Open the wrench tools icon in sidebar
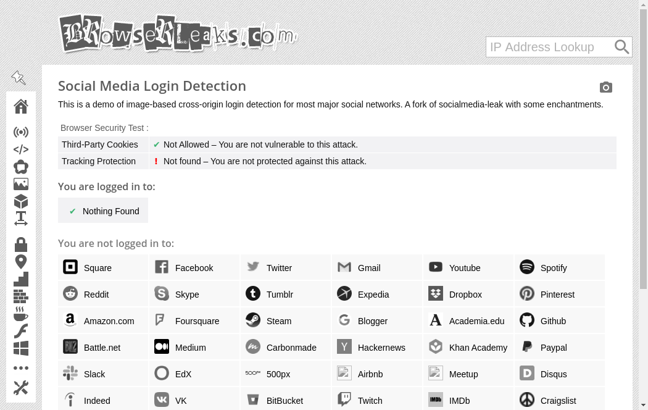Image resolution: width=648 pixels, height=410 pixels. click(21, 388)
